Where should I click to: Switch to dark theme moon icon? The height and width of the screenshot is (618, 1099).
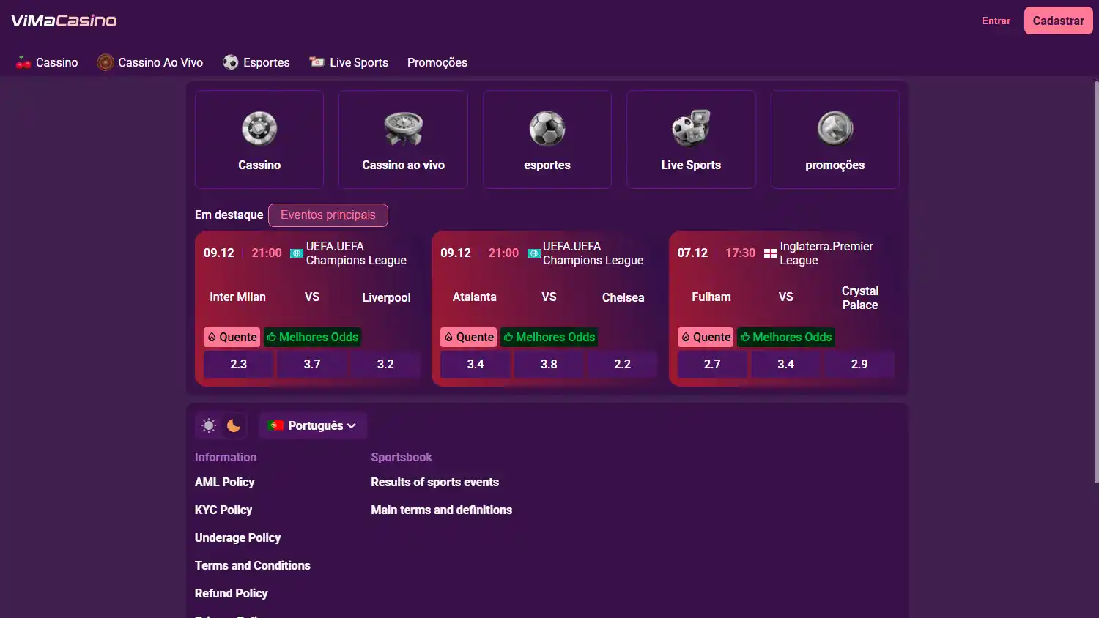coord(234,425)
